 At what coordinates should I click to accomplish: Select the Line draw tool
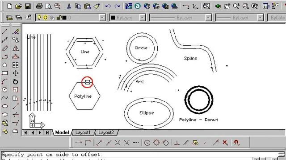[x=5, y=32]
